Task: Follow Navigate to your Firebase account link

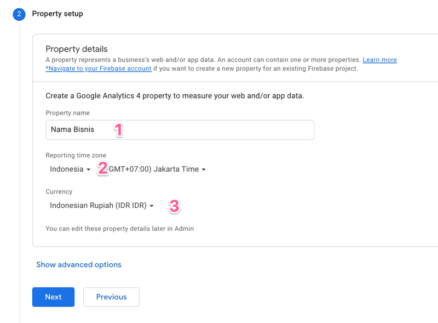Action: [x=99, y=69]
